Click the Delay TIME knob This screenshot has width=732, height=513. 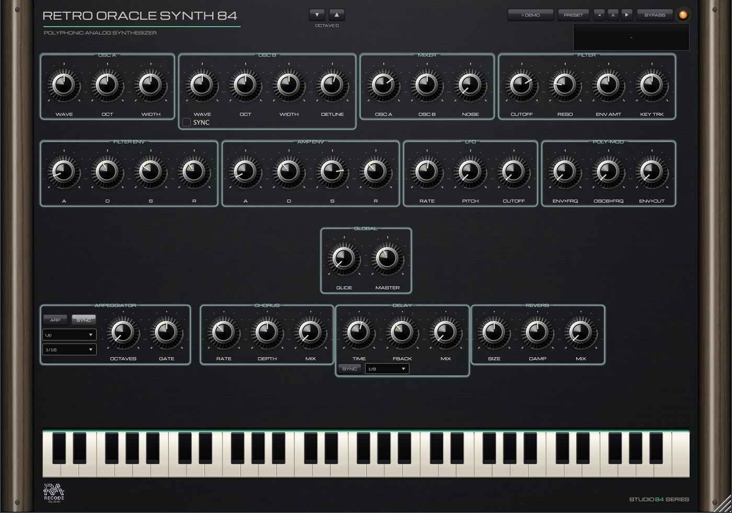tap(359, 332)
